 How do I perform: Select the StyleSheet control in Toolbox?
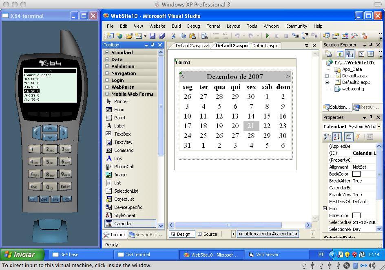click(131, 215)
